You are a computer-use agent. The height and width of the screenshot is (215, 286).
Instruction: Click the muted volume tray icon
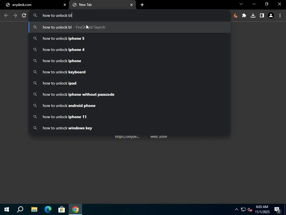coord(250,209)
